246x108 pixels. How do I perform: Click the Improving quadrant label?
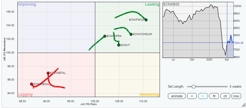pos(27,5)
